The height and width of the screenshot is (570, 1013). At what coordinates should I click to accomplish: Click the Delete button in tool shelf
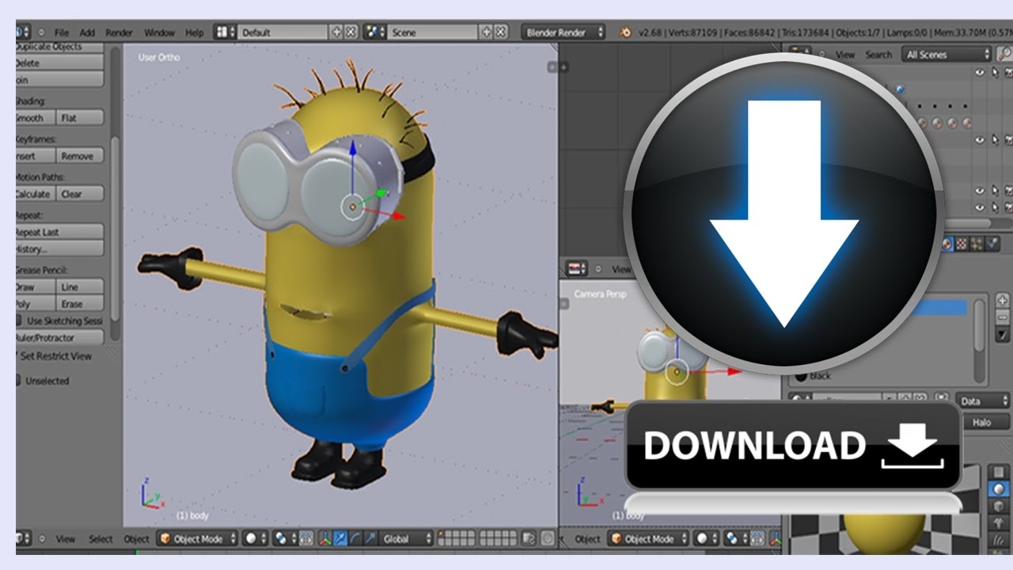tap(59, 63)
